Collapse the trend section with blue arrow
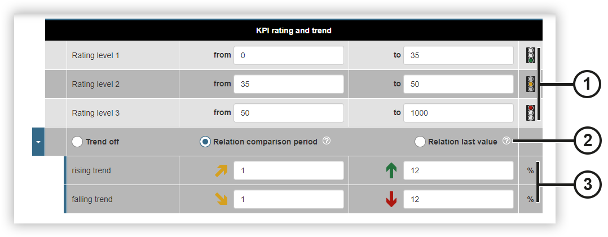 click(x=38, y=142)
